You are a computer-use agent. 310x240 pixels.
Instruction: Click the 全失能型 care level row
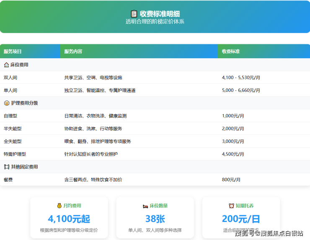point(13,141)
